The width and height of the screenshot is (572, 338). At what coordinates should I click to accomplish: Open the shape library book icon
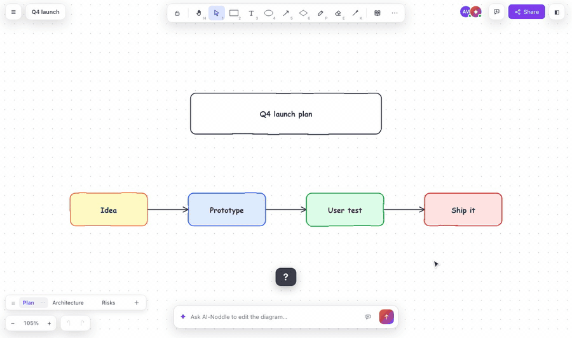pos(378,13)
